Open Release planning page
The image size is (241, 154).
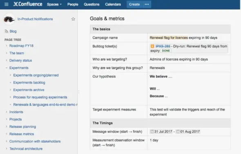[23, 127]
